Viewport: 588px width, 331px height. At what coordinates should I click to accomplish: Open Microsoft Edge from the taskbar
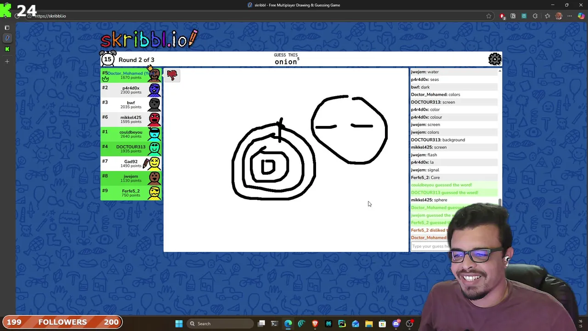point(288,324)
